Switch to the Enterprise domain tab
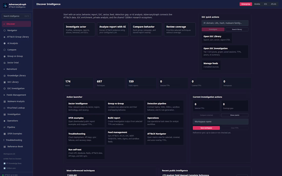This screenshot has width=282, height=176. tap(246, 4)
